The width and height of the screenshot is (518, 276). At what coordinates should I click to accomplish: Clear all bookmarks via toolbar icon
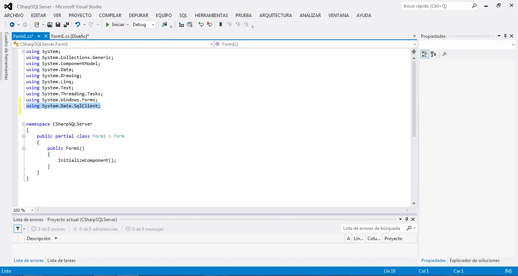(x=246, y=25)
